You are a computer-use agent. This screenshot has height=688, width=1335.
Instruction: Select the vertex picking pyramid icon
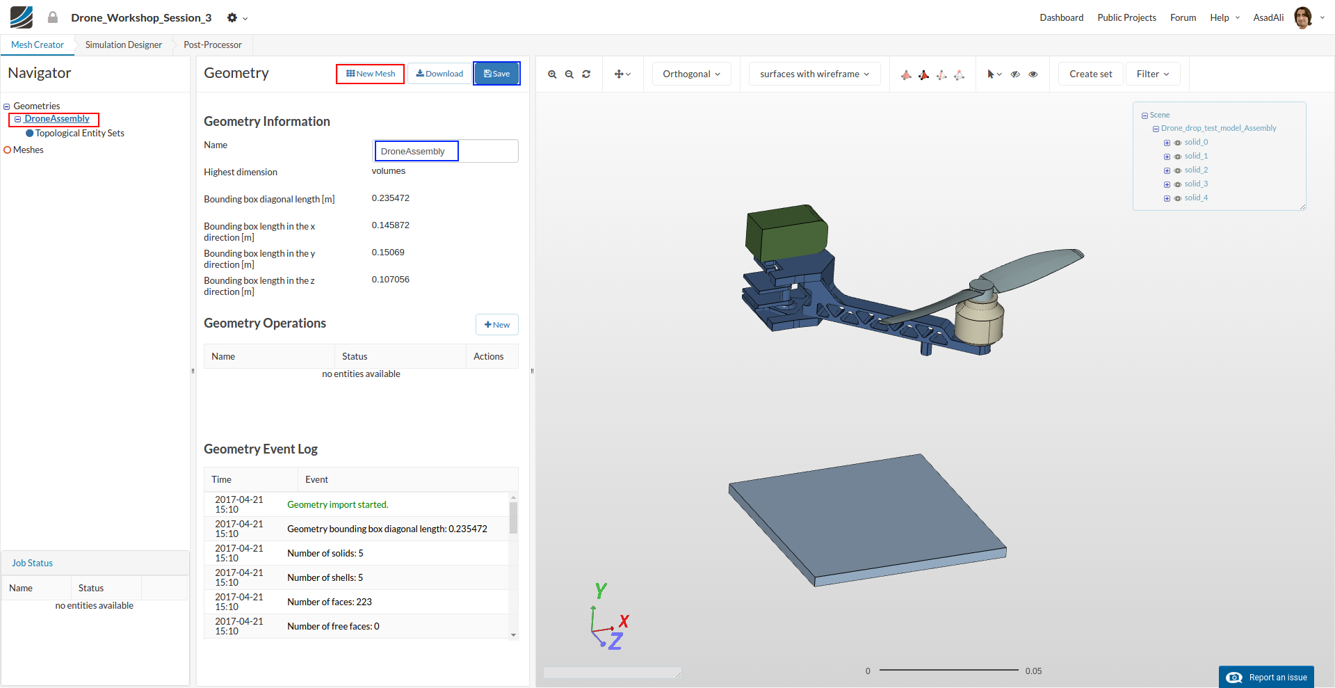(x=959, y=75)
